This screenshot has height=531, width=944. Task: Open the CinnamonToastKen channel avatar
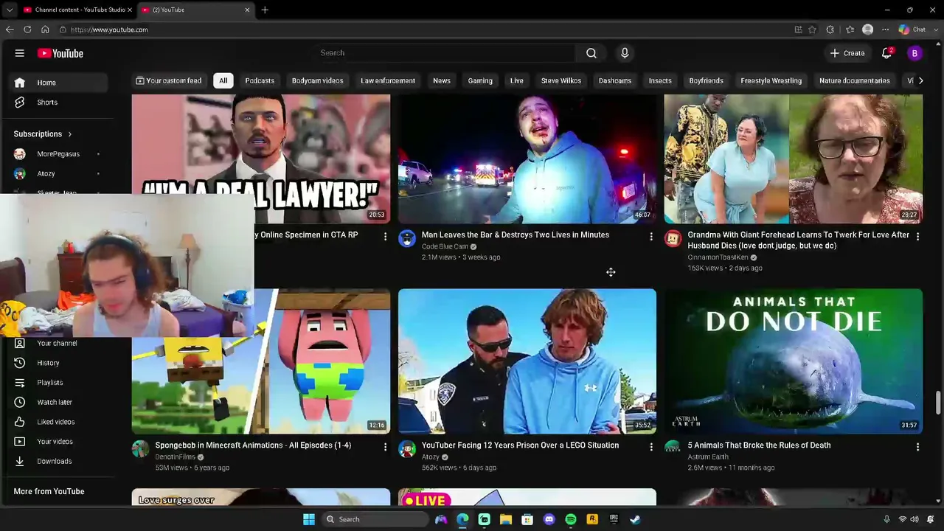pyautogui.click(x=673, y=238)
